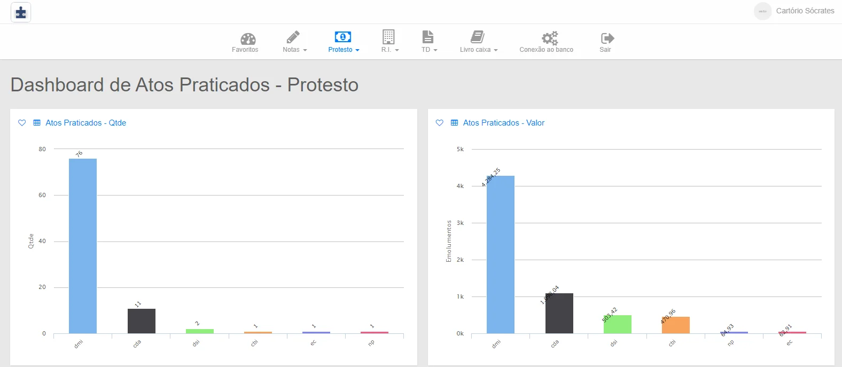Click the Sair sign-out icon
The height and width of the screenshot is (367, 842).
[607, 38]
